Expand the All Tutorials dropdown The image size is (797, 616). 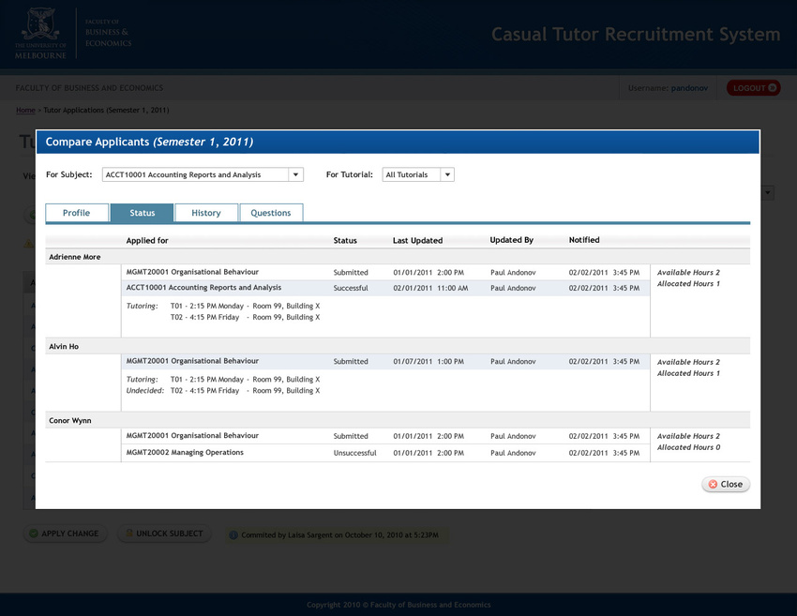(x=447, y=174)
